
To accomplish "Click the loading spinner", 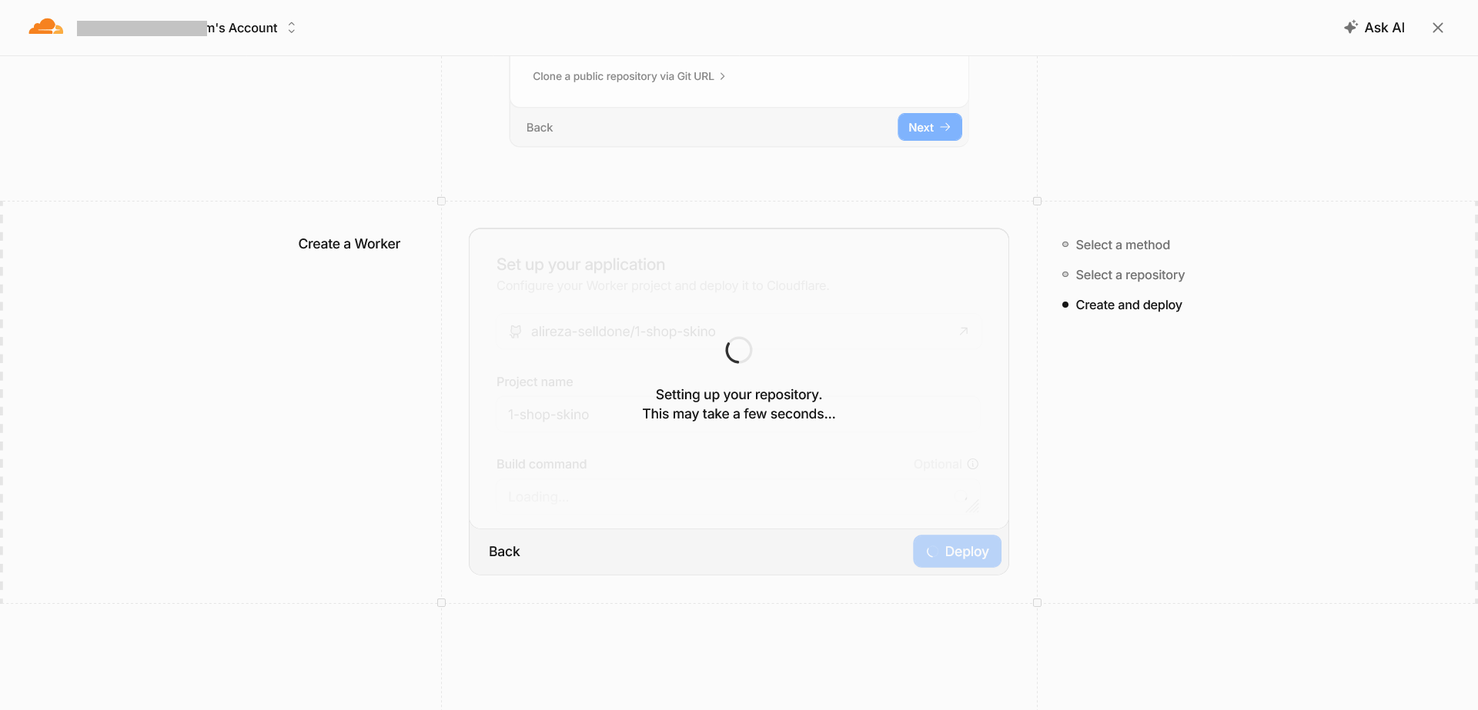I will tap(739, 350).
